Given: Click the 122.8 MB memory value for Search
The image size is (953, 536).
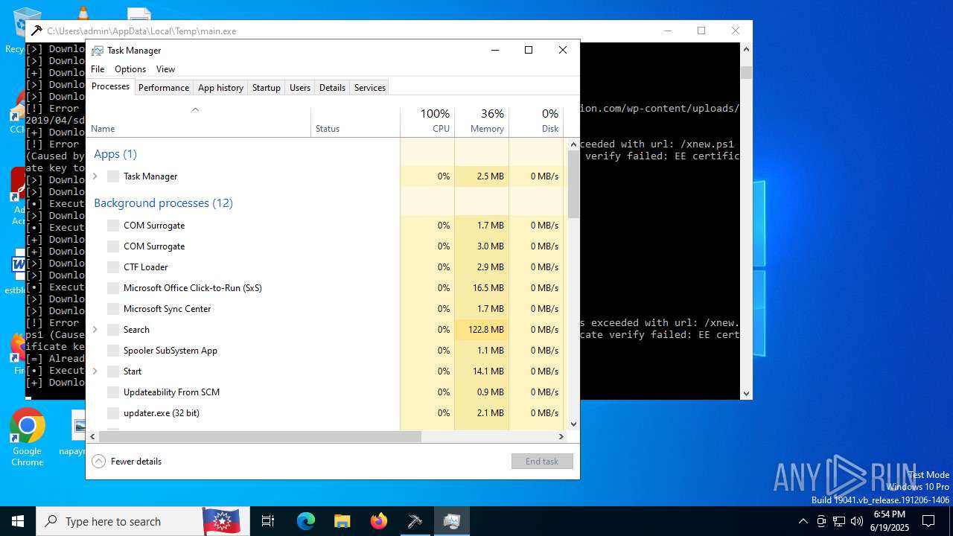Looking at the screenshot, I should 486,330.
